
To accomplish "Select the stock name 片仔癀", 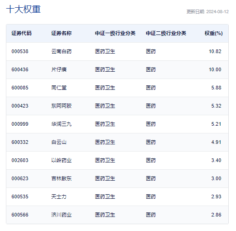I will pyautogui.click(x=59, y=69).
